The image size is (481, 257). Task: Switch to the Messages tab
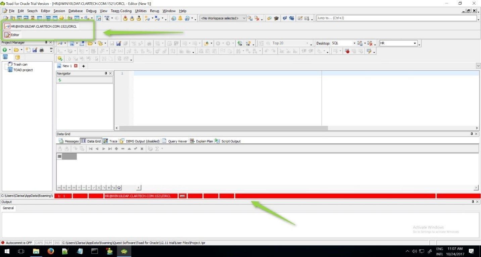(x=69, y=141)
